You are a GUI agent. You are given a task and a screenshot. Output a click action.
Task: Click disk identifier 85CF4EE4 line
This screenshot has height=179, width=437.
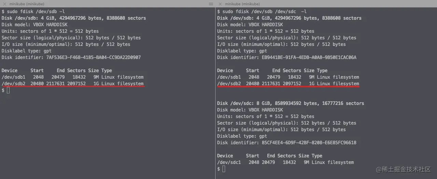tap(286, 143)
